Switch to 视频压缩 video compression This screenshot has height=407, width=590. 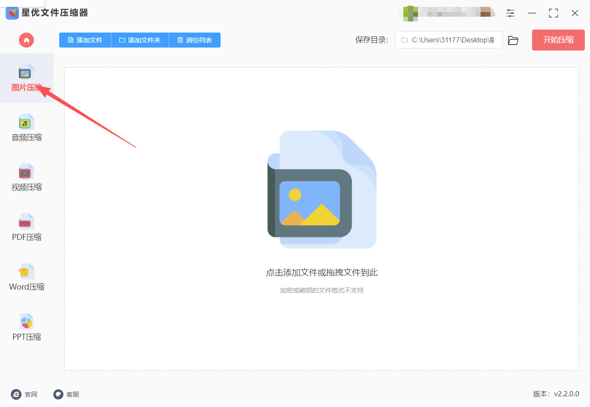[27, 177]
